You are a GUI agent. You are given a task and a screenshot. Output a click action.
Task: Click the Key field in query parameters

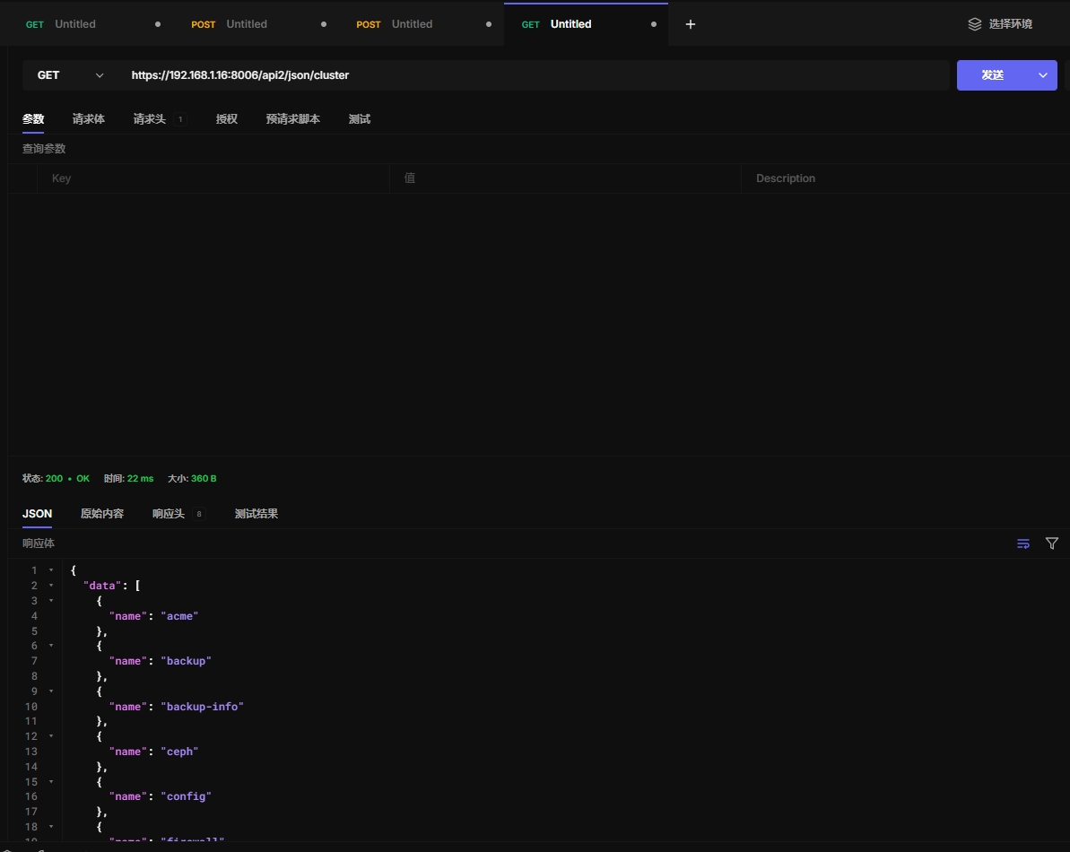click(213, 178)
